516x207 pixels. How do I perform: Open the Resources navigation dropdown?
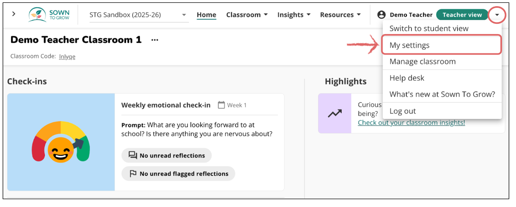(x=340, y=15)
